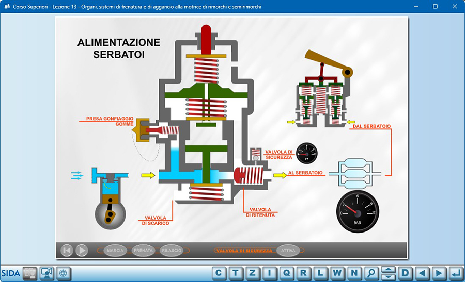Click the up-down expand arrows button
This screenshot has width=465, height=282.
tap(388, 273)
